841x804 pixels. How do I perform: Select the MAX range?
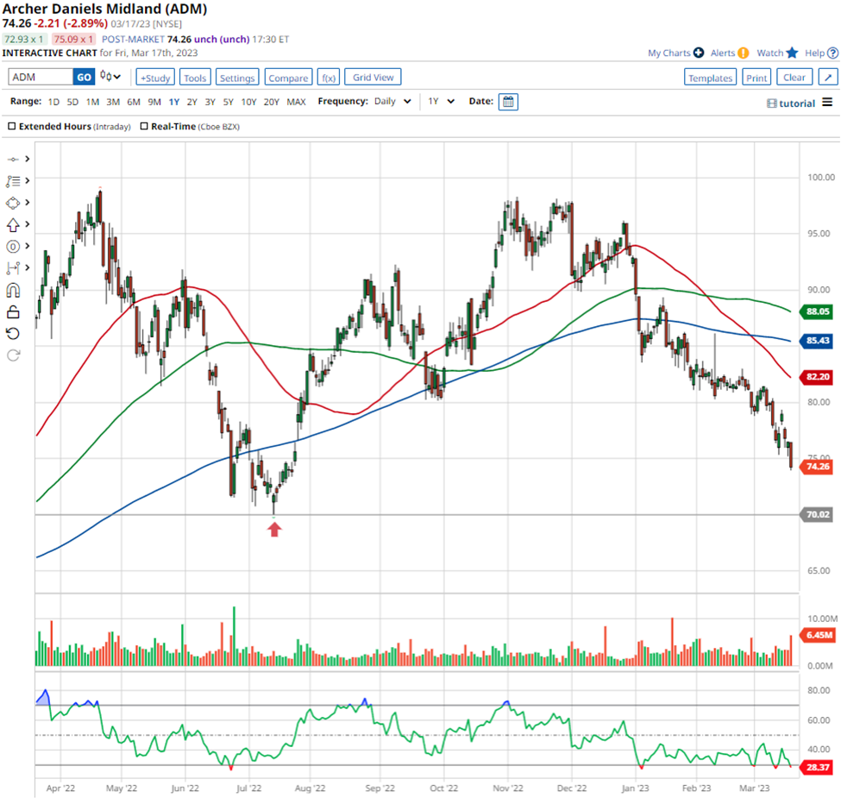point(296,102)
